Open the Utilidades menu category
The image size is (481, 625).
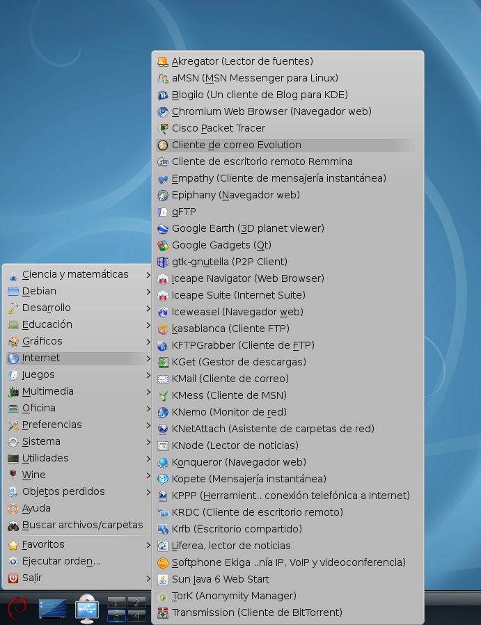(x=78, y=459)
